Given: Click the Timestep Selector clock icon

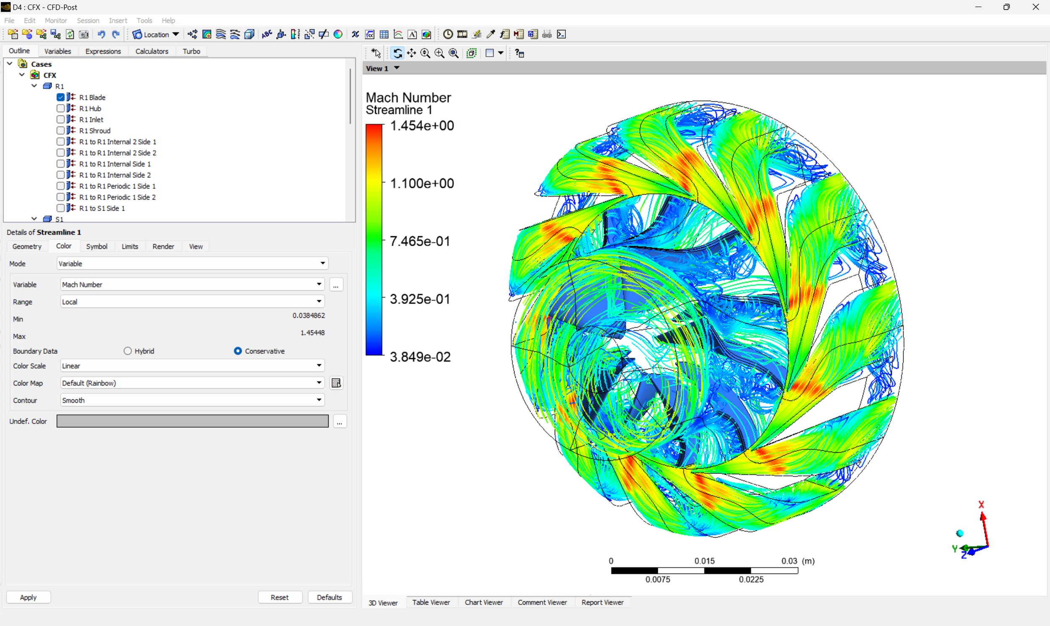Looking at the screenshot, I should [x=448, y=34].
